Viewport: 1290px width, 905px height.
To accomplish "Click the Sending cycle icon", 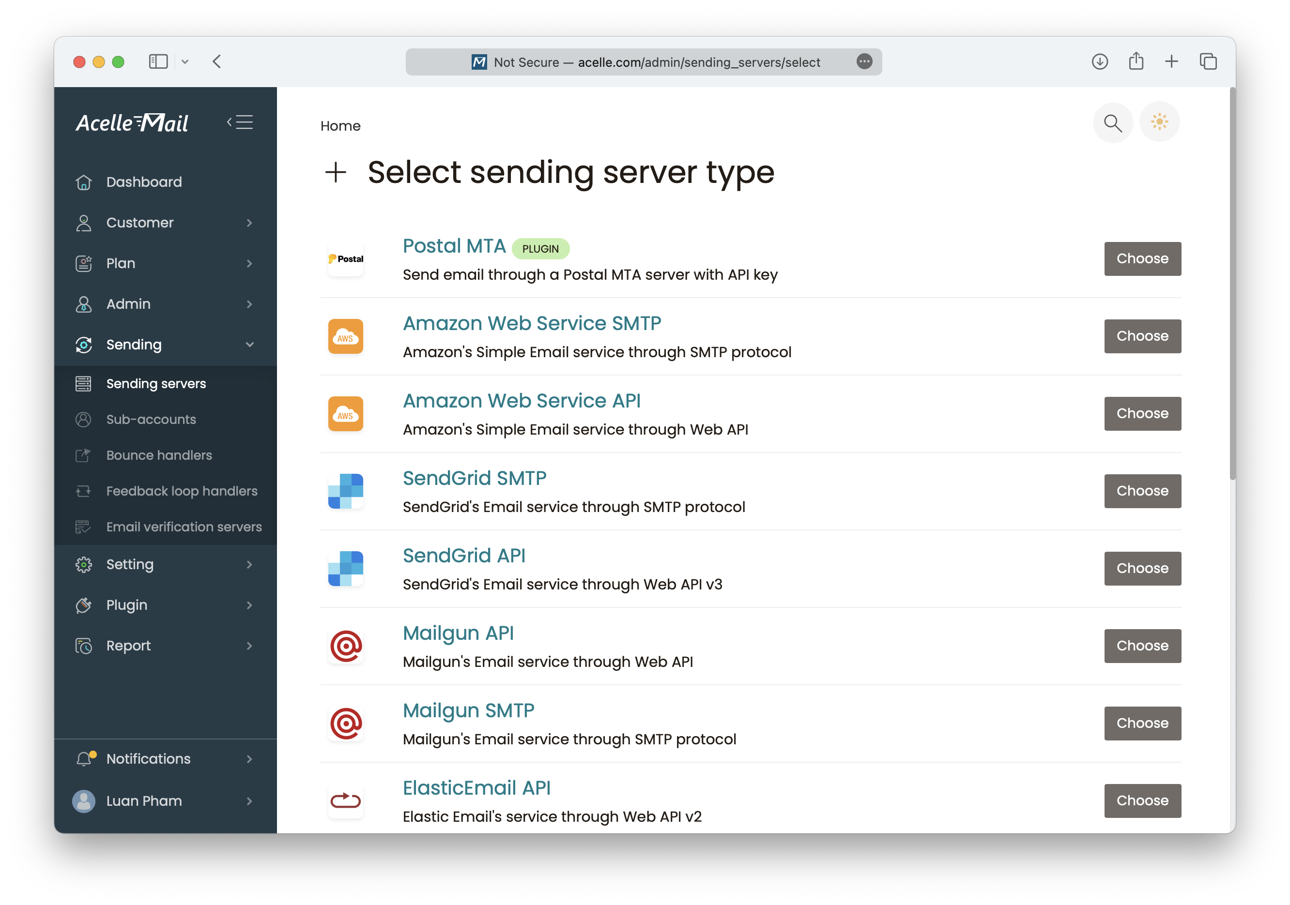I will click(84, 345).
